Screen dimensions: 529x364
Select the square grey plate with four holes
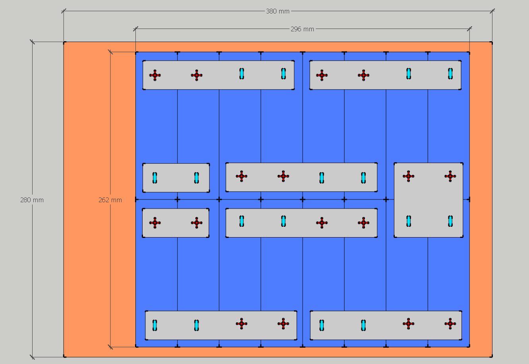(x=429, y=200)
